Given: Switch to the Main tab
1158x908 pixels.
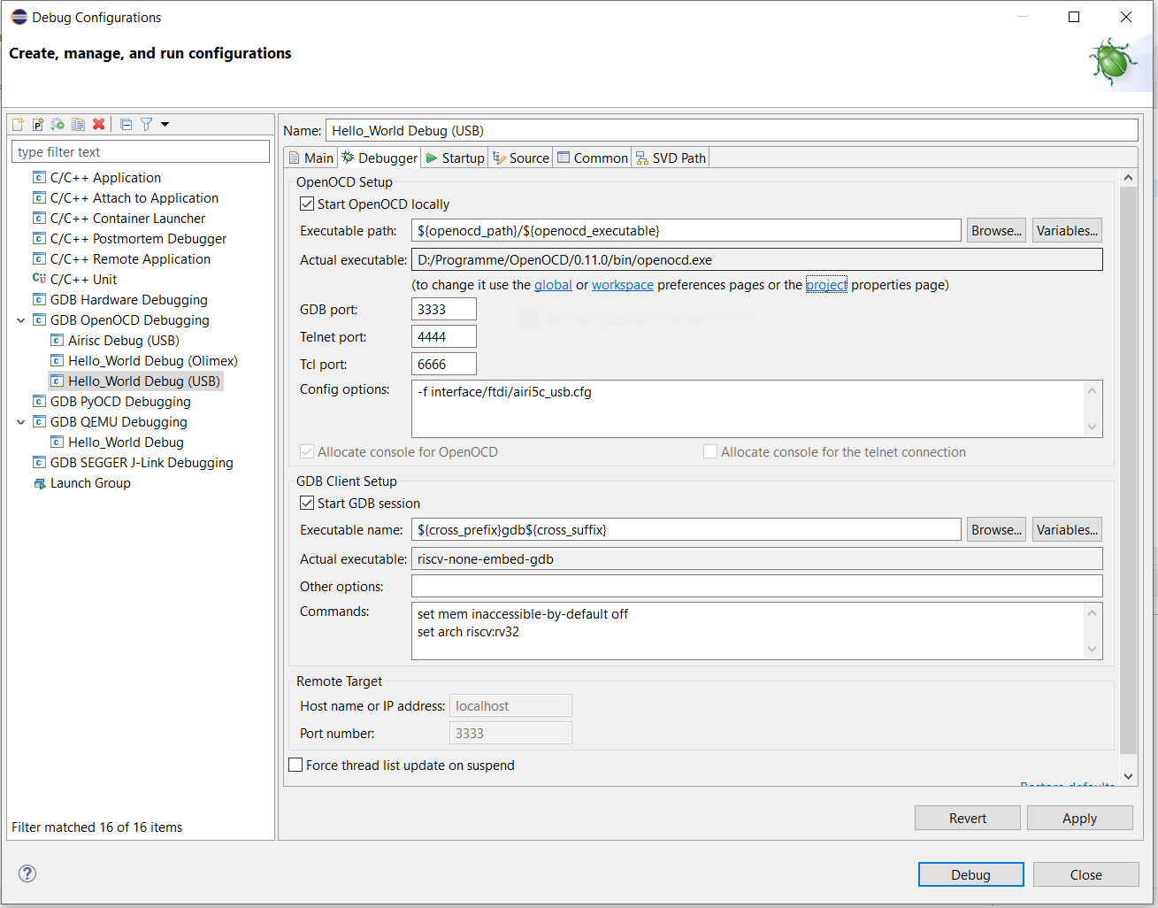Looking at the screenshot, I should pos(311,158).
